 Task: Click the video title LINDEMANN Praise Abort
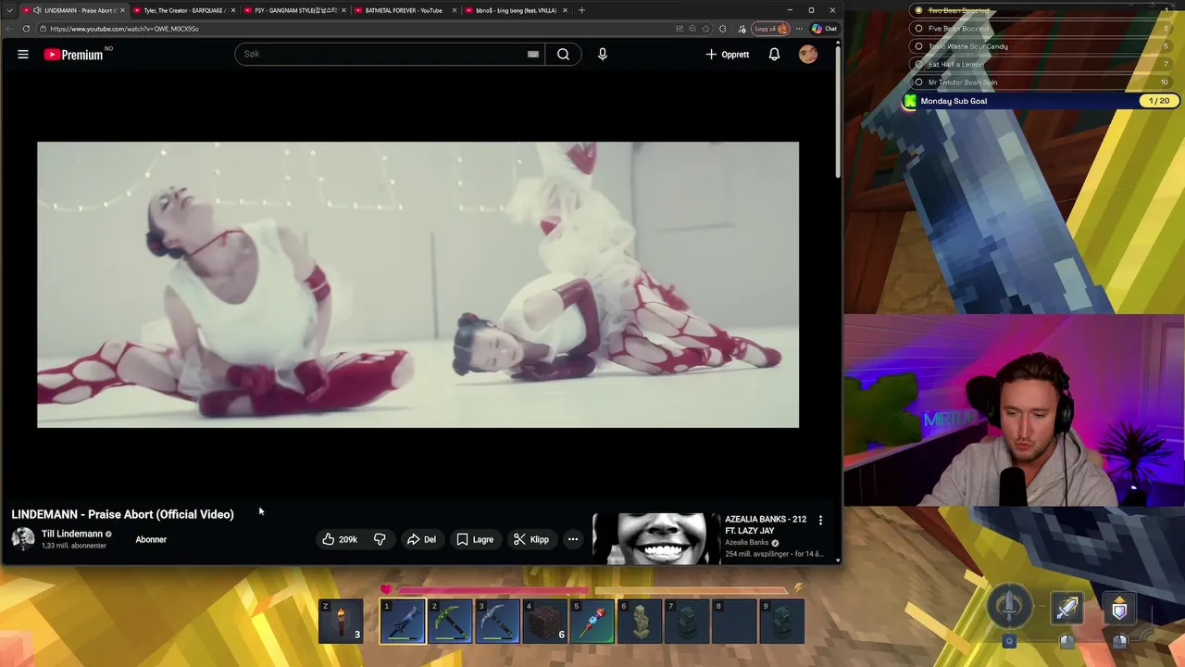click(122, 514)
